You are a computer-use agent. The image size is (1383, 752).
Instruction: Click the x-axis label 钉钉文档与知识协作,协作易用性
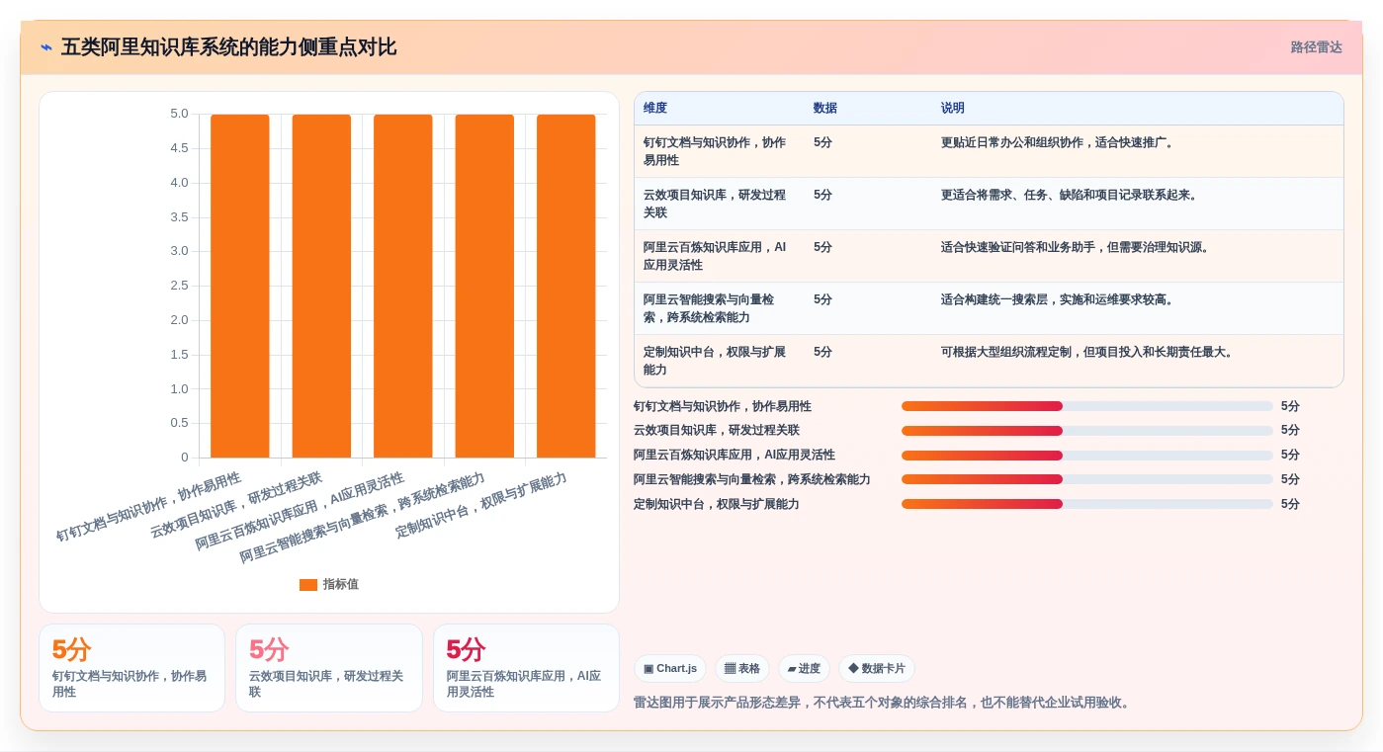(x=148, y=507)
